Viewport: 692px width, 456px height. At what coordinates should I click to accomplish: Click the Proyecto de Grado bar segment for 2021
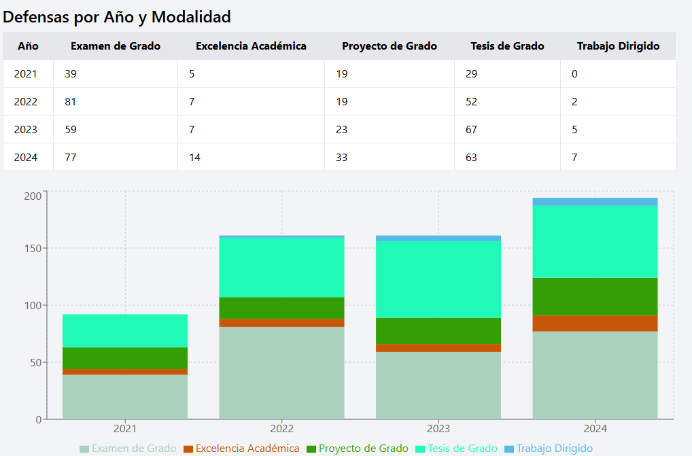pos(125,358)
